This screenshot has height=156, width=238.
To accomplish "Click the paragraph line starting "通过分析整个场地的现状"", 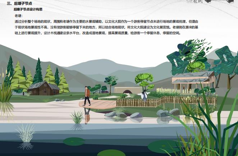I will [106, 22].
